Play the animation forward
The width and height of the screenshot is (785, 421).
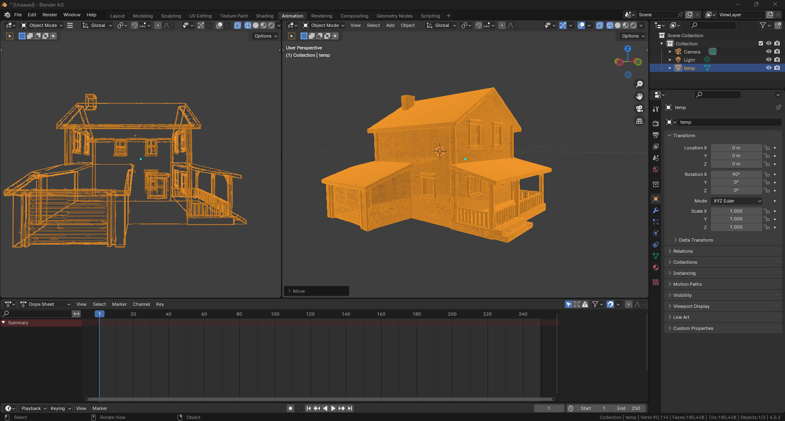[333, 408]
